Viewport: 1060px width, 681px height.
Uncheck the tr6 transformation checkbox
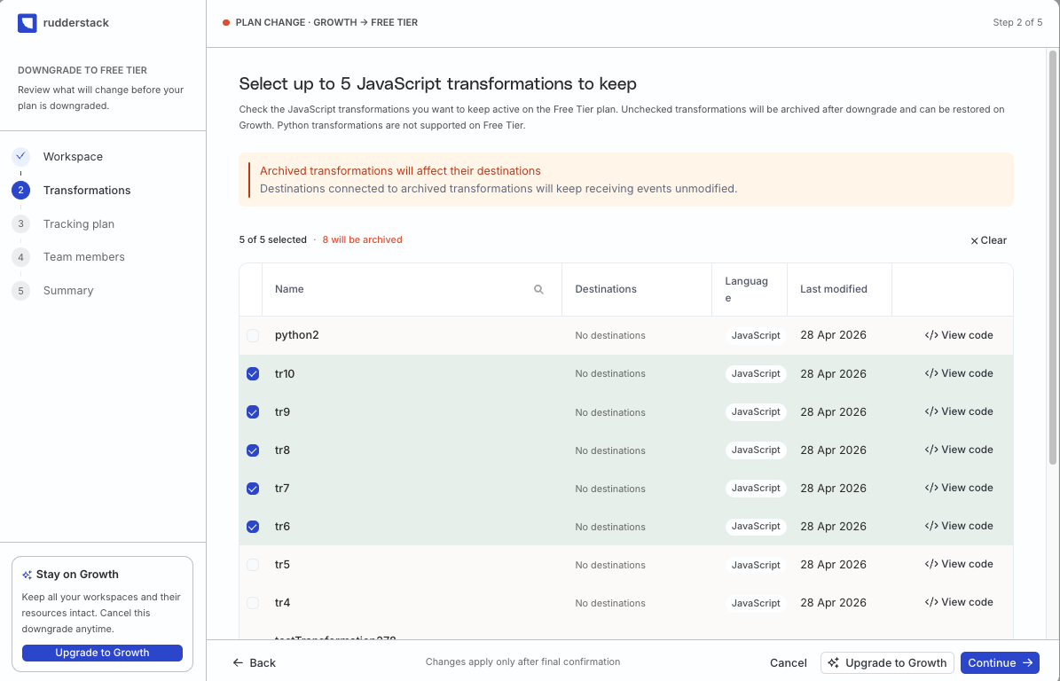point(253,527)
